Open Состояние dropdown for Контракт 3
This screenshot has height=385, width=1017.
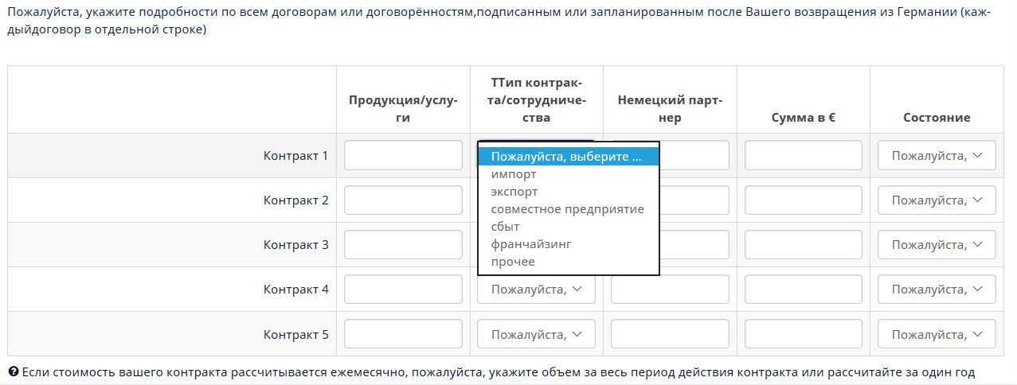[x=937, y=245]
